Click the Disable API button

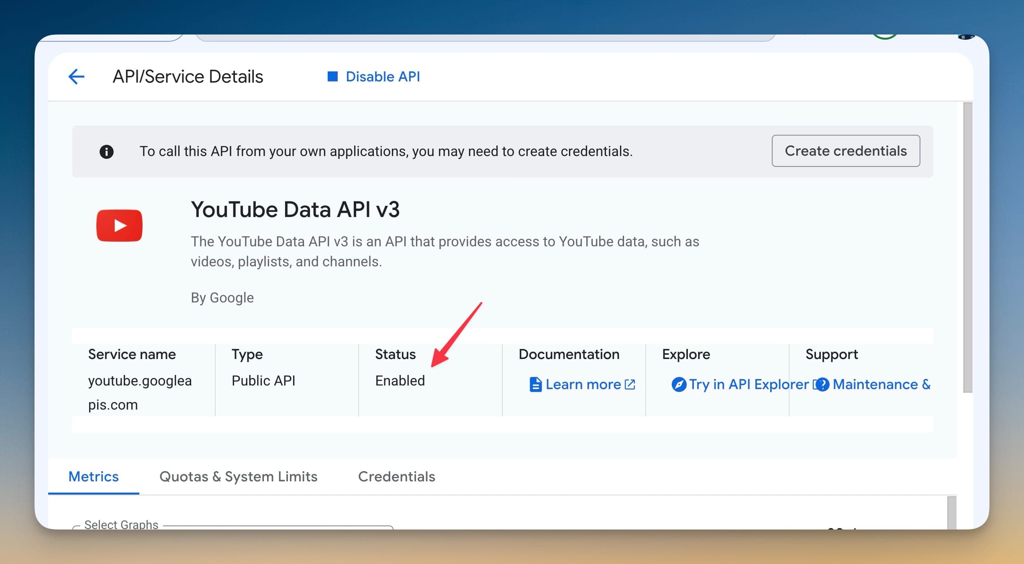pyautogui.click(x=373, y=77)
